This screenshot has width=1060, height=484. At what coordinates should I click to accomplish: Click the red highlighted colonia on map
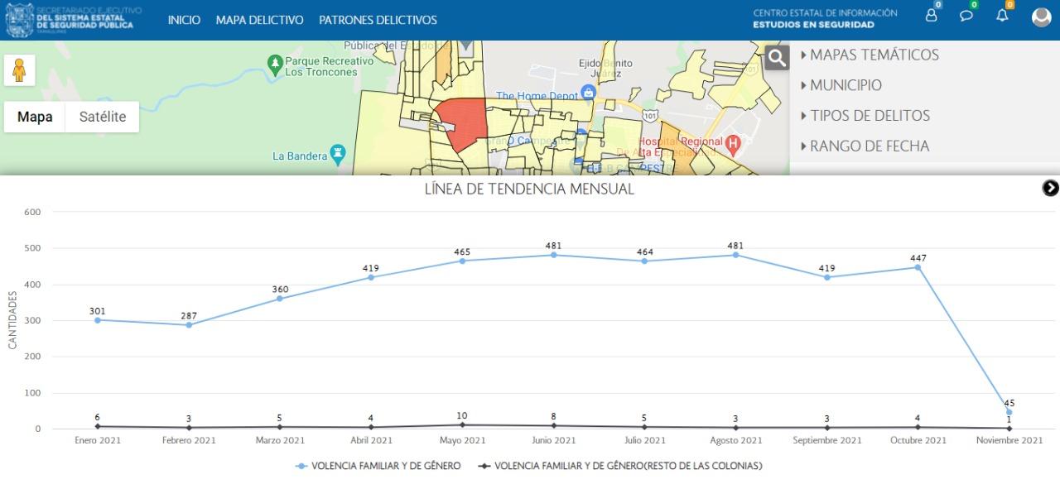[x=462, y=122]
